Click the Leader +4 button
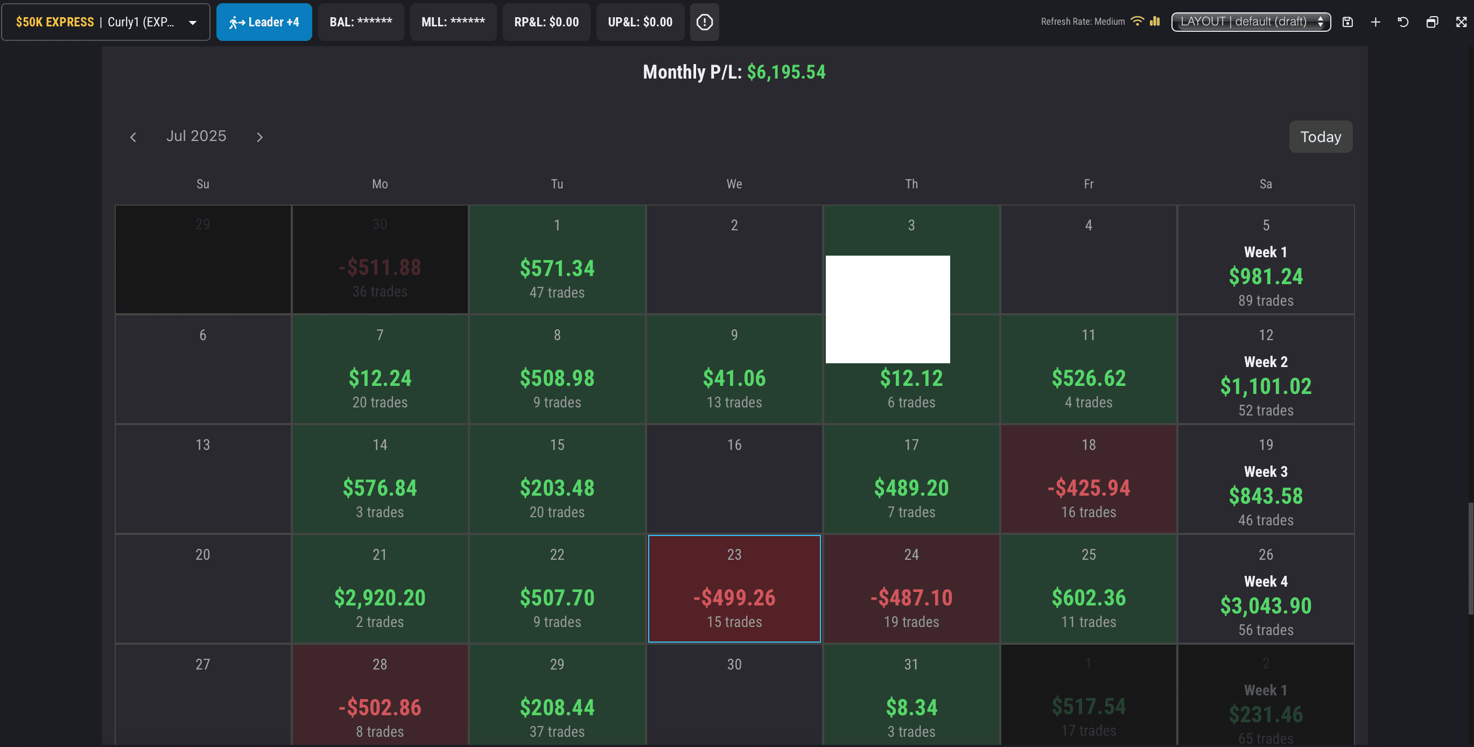 pos(264,22)
